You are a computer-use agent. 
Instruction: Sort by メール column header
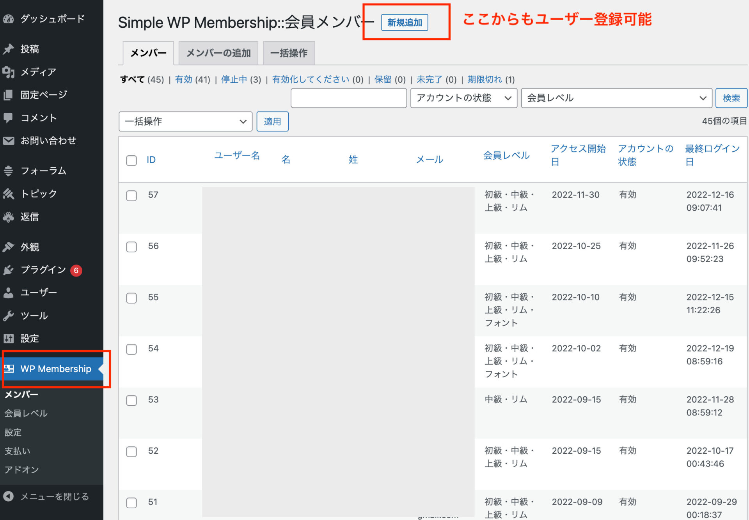[430, 160]
